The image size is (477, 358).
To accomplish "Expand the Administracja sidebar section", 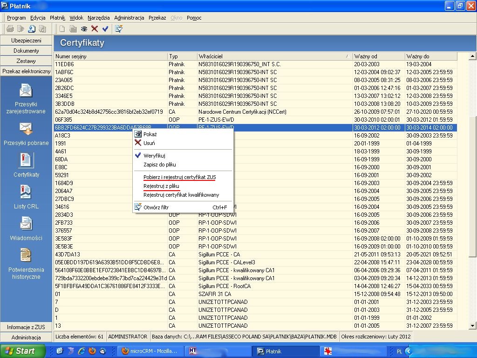I will [26, 337].
